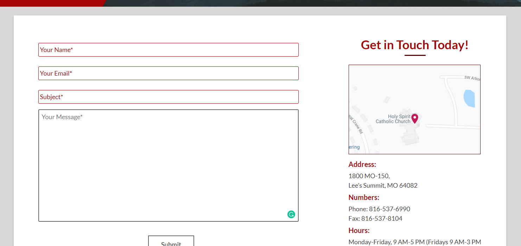
Task: Select the Subject text field
Action: pos(168,97)
